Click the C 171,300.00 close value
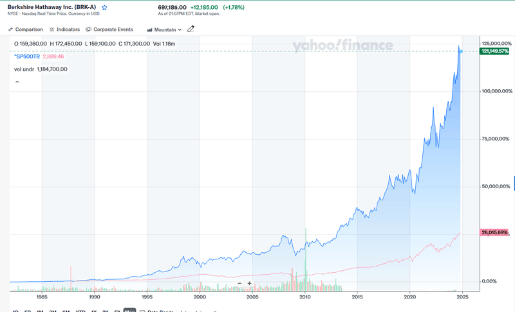This screenshot has height=312, width=515. click(135, 44)
